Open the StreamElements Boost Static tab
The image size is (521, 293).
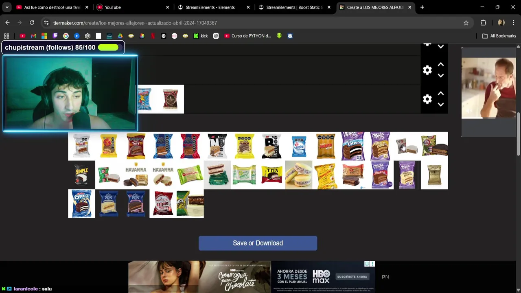(x=294, y=7)
